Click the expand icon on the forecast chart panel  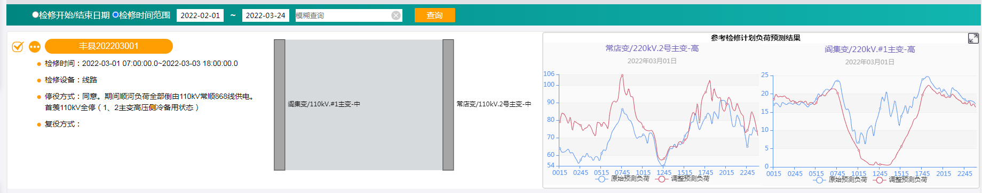973,38
